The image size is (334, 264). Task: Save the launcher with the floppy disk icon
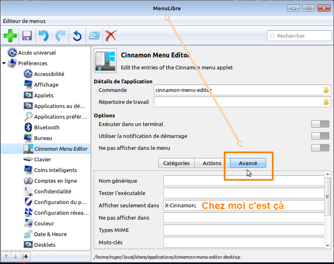pos(27,36)
